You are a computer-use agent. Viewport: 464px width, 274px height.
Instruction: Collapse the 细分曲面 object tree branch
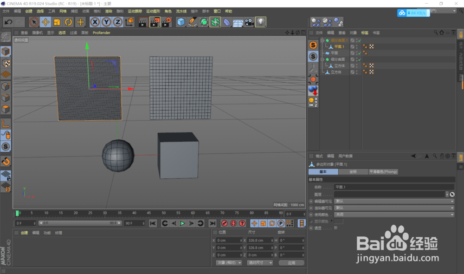[x=322, y=59]
